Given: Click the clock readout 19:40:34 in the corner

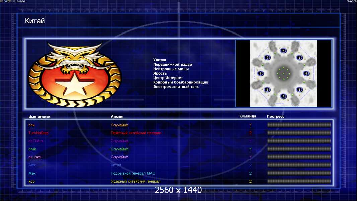Looking at the screenshot, I should pyautogui.click(x=20, y=1).
